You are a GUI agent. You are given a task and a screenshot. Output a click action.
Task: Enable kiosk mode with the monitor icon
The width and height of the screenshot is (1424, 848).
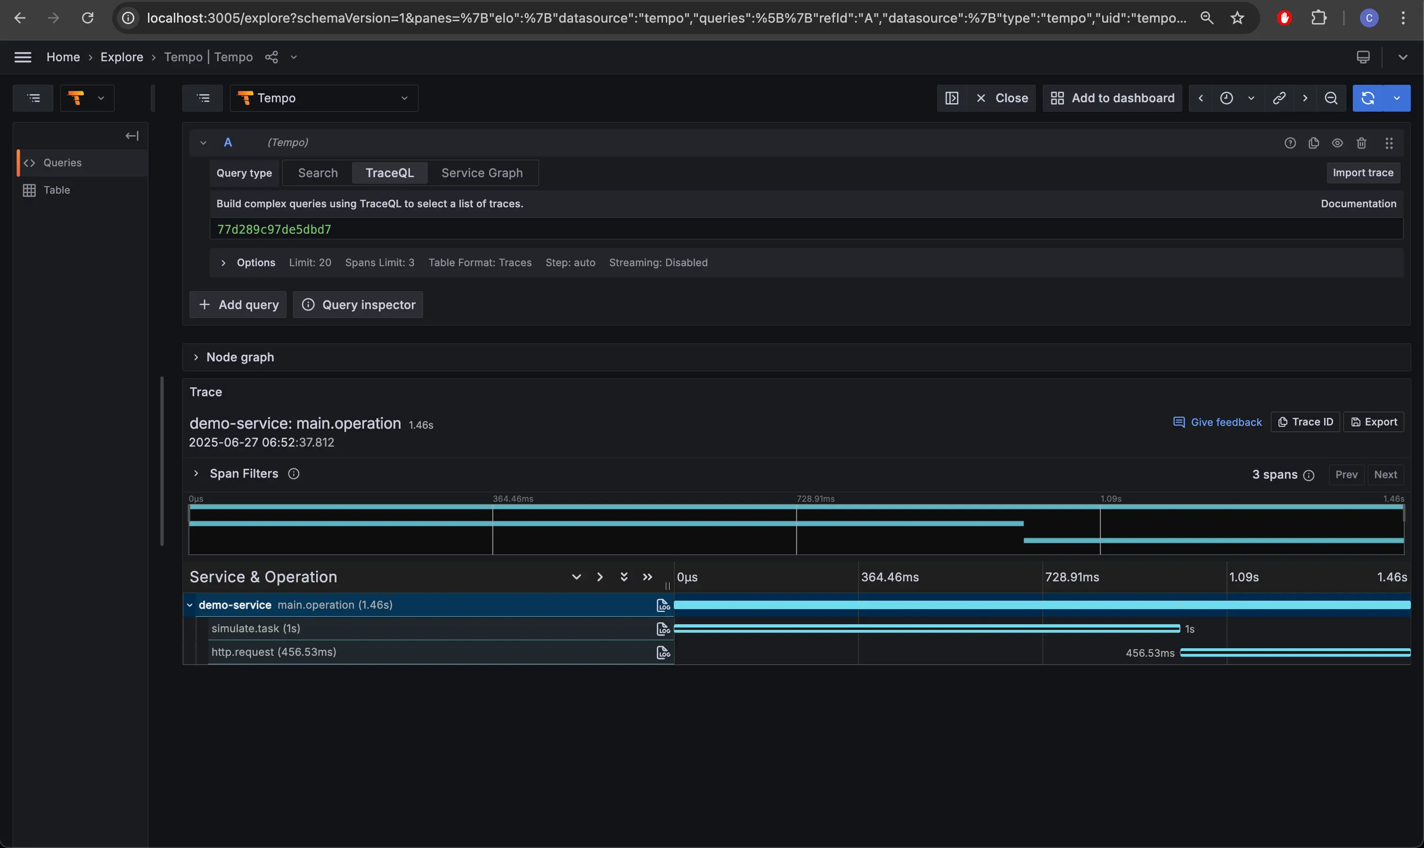[1363, 57]
